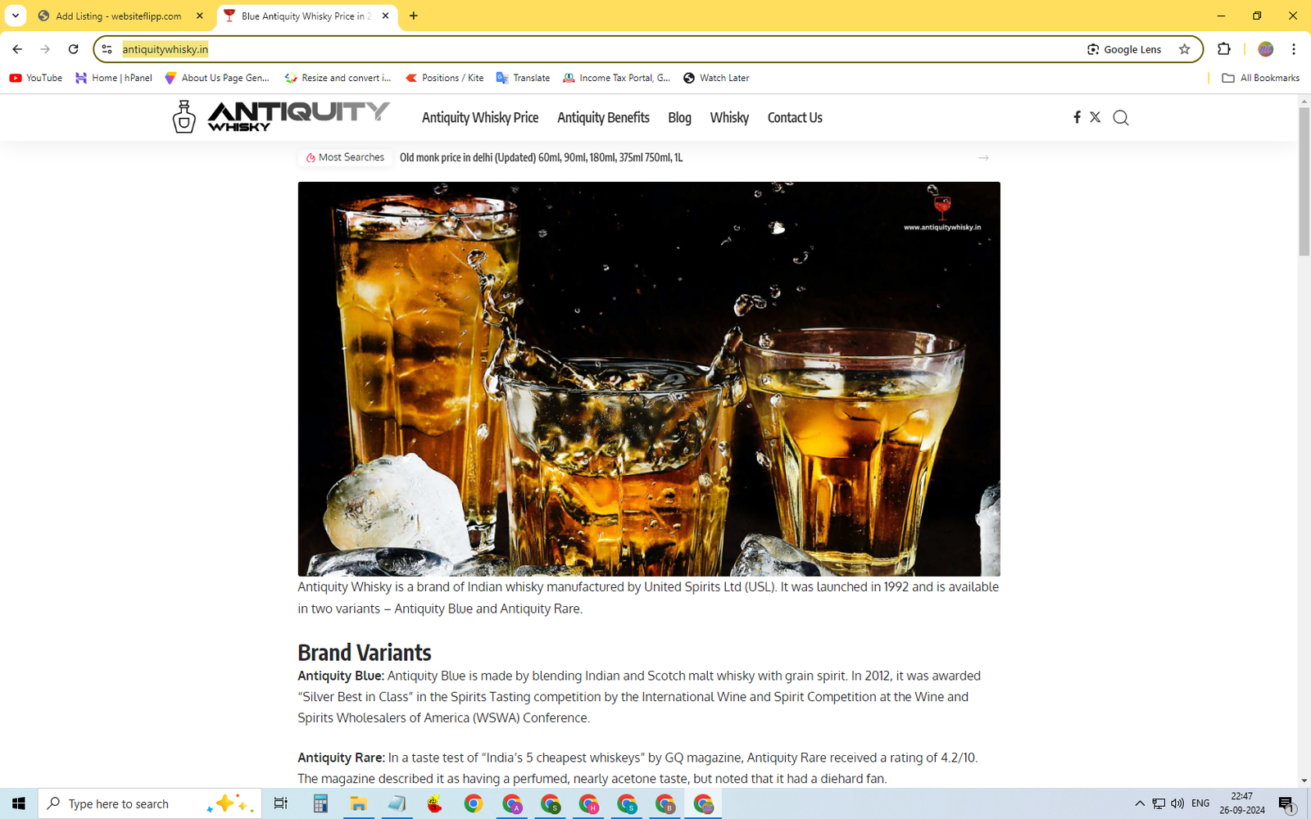Click the browser back arrow
The width and height of the screenshot is (1311, 819).
point(17,49)
